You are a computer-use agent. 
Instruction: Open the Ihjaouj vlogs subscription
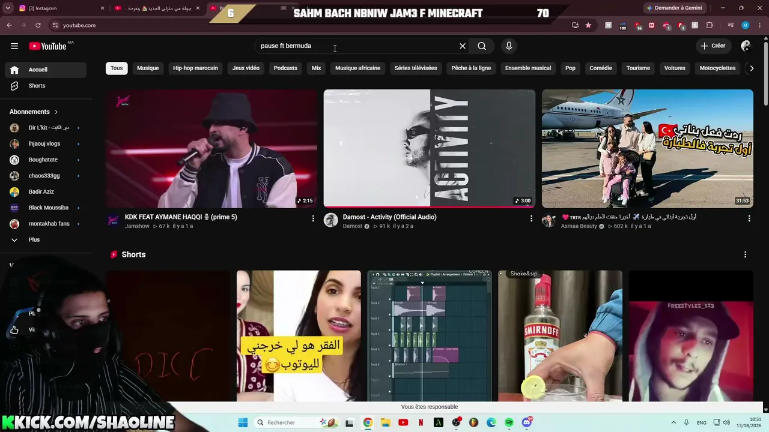point(46,144)
